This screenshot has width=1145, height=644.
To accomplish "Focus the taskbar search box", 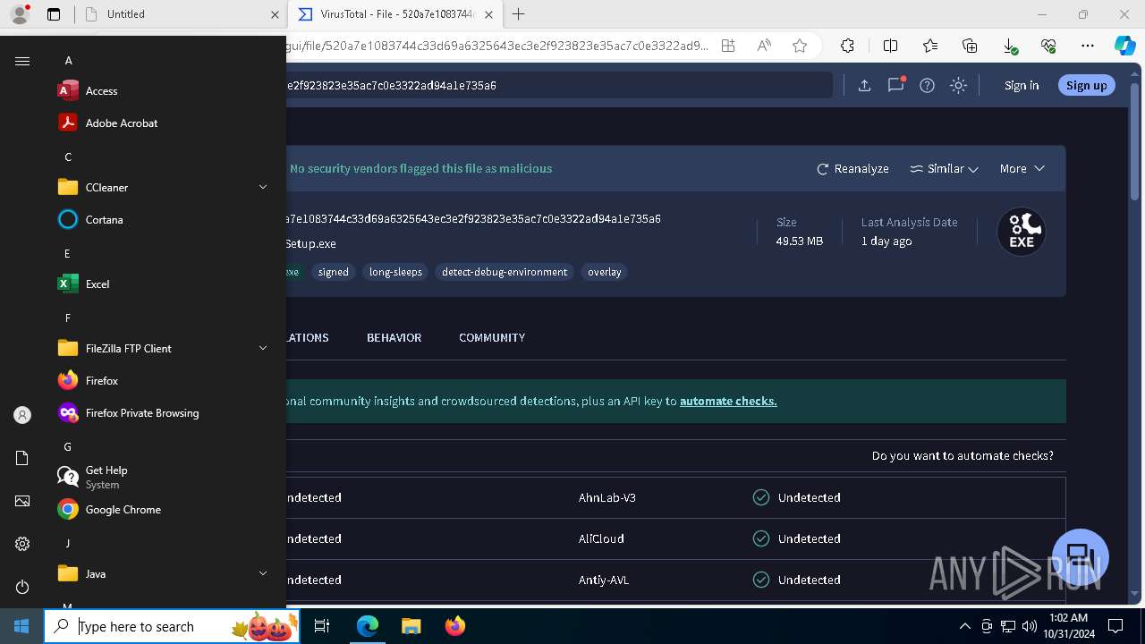I will [172, 626].
